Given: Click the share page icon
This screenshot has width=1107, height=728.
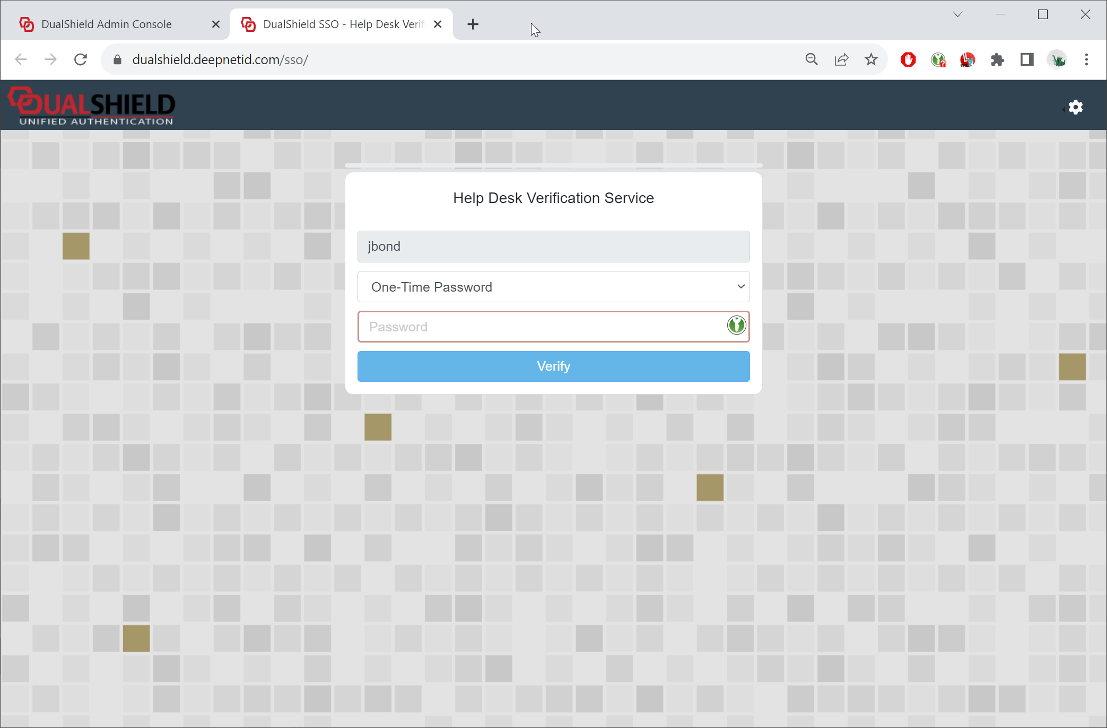Looking at the screenshot, I should click(841, 59).
